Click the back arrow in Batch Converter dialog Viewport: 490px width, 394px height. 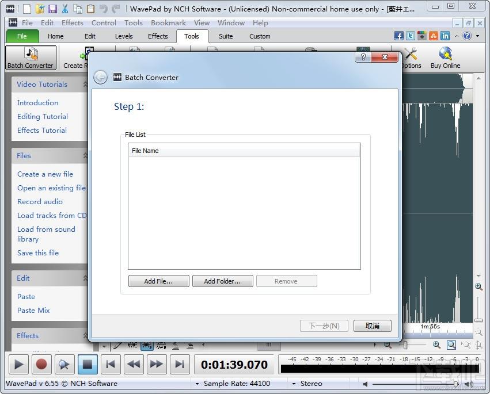click(100, 77)
